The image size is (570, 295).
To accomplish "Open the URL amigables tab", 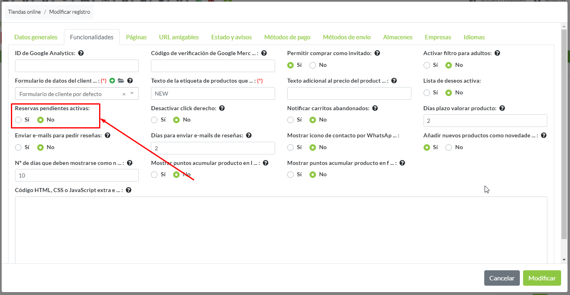I will (178, 37).
